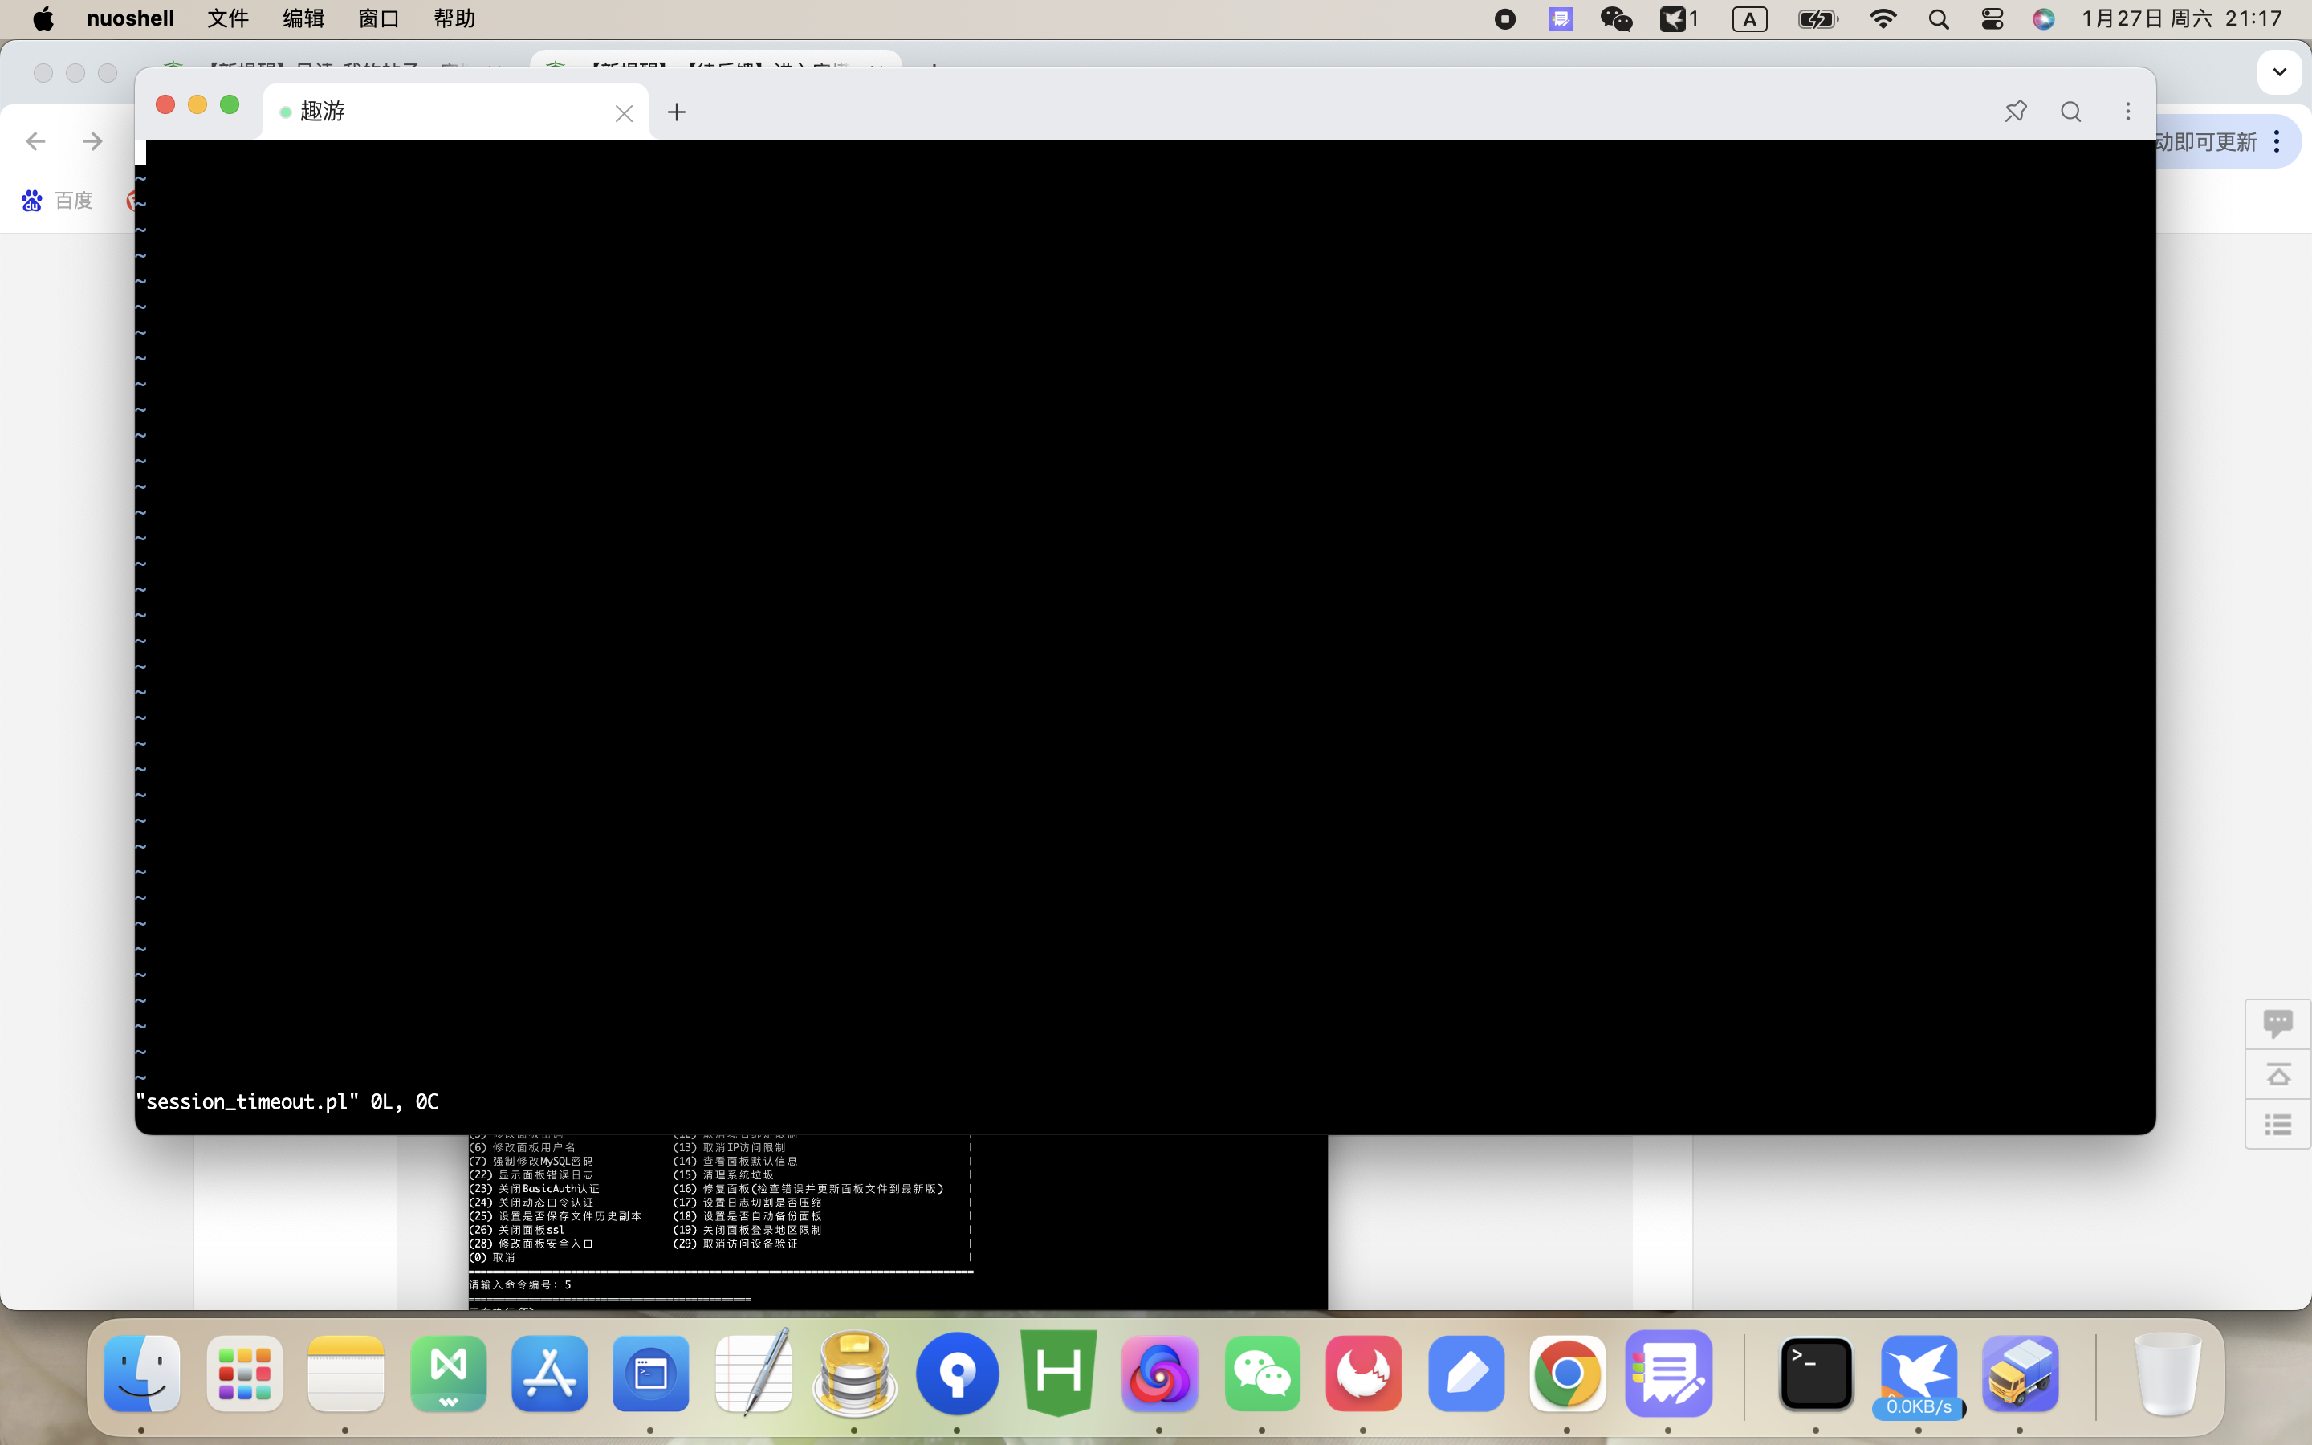Viewport: 2312px width, 1445px height.
Task: Click the vim cursor on first line
Action: (x=140, y=152)
